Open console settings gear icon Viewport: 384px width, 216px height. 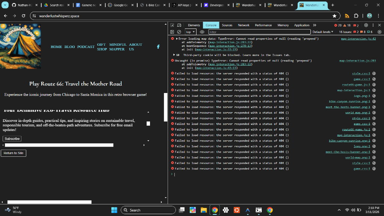pyautogui.click(x=379, y=32)
